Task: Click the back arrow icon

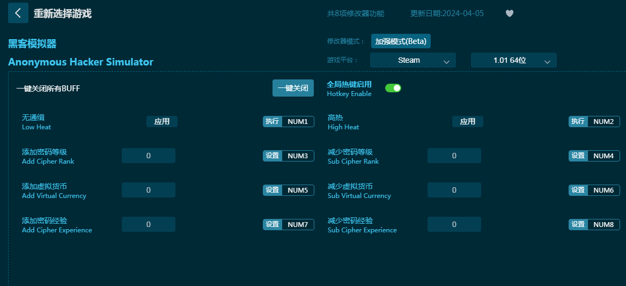Action: [18, 13]
